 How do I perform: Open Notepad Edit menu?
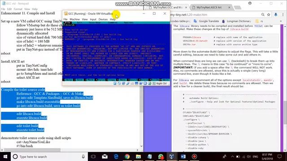[x=9, y=9]
